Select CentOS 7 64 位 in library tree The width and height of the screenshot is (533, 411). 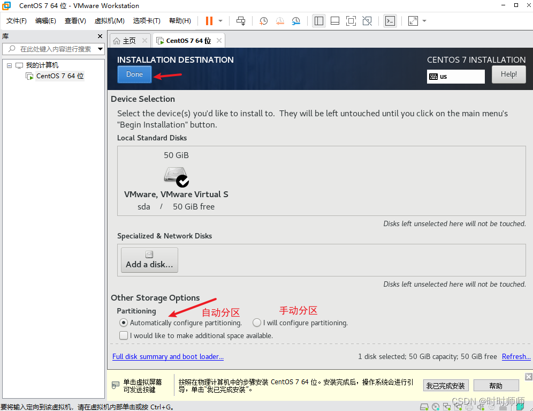pyautogui.click(x=60, y=76)
